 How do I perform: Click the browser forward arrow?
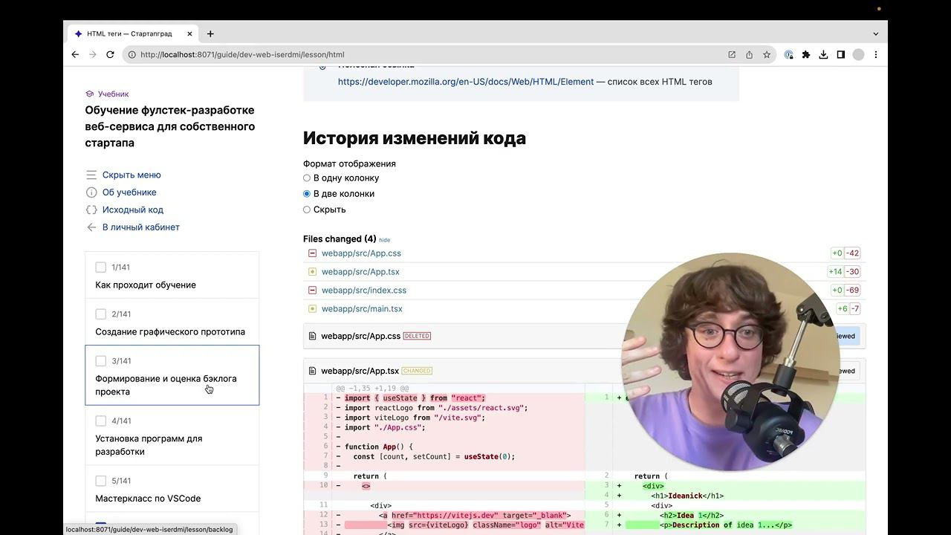[x=93, y=54]
